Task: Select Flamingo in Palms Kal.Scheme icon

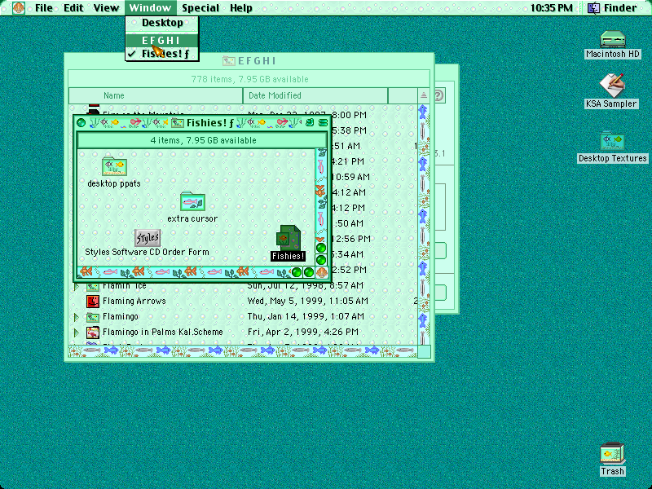Action: (x=93, y=333)
